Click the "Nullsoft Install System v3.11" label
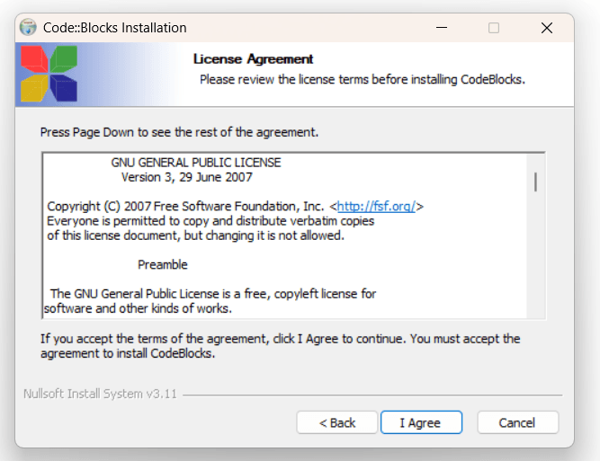 click(101, 395)
